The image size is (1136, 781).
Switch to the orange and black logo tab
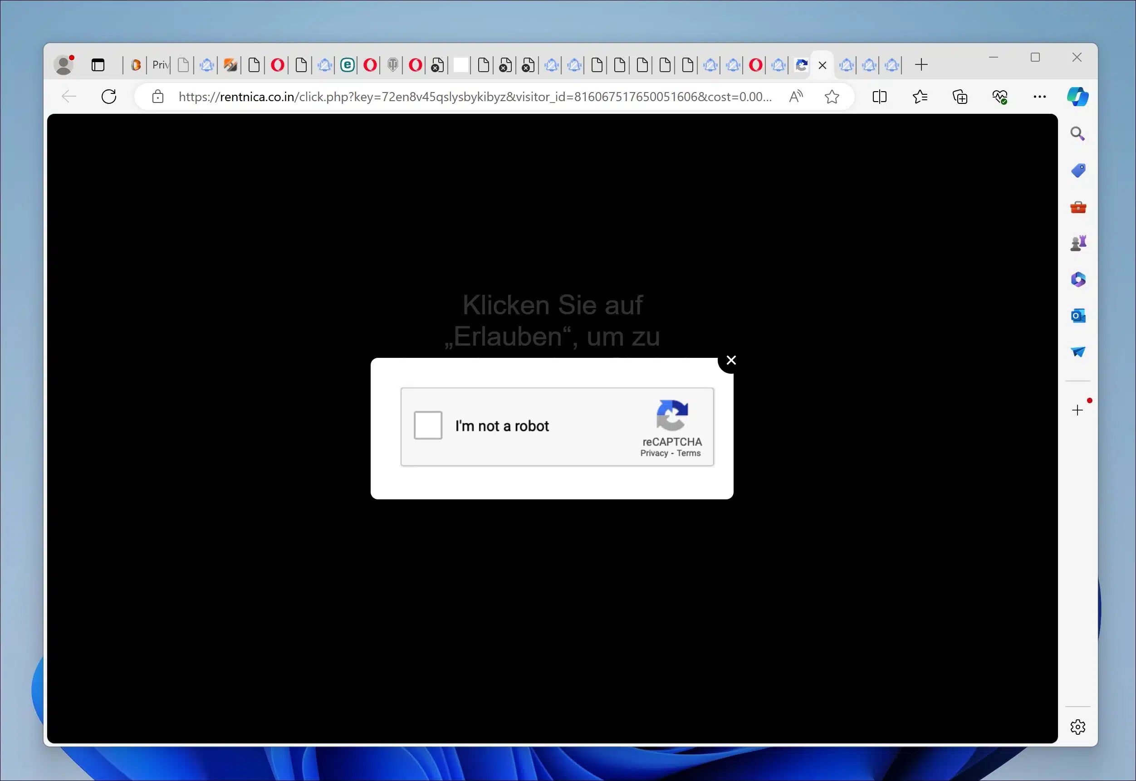[230, 64]
